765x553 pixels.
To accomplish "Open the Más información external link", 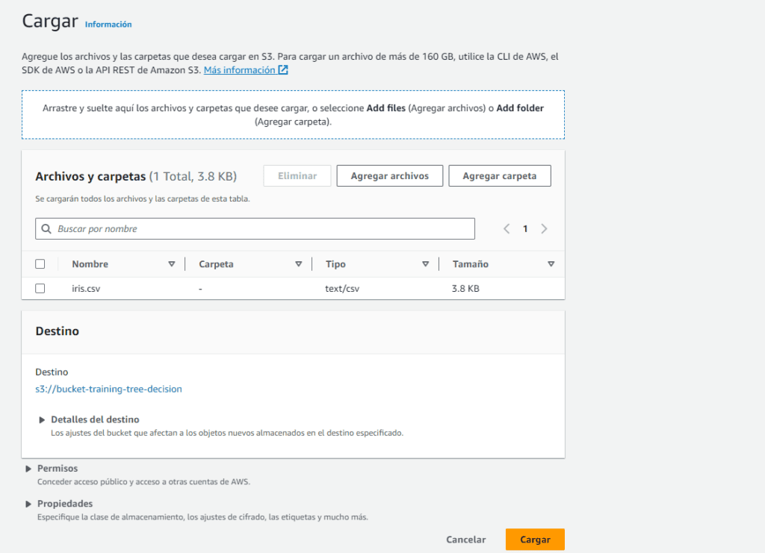I will 246,70.
